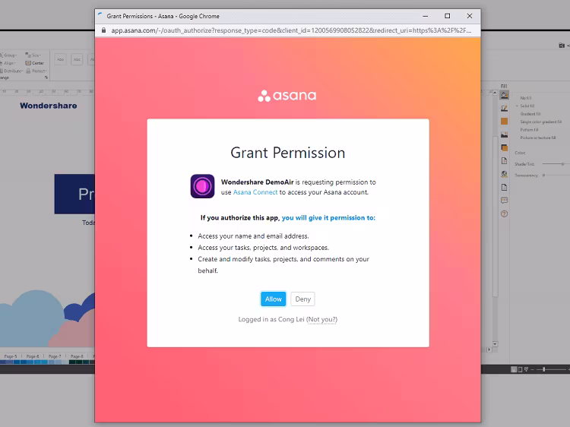Click the orange color block icon in the side panel
This screenshot has width=570, height=427.
click(x=504, y=122)
